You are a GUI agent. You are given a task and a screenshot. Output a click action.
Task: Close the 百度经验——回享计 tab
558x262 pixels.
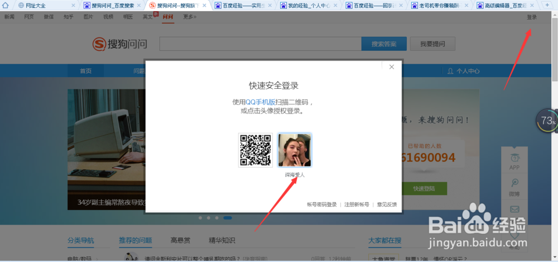point(401,6)
